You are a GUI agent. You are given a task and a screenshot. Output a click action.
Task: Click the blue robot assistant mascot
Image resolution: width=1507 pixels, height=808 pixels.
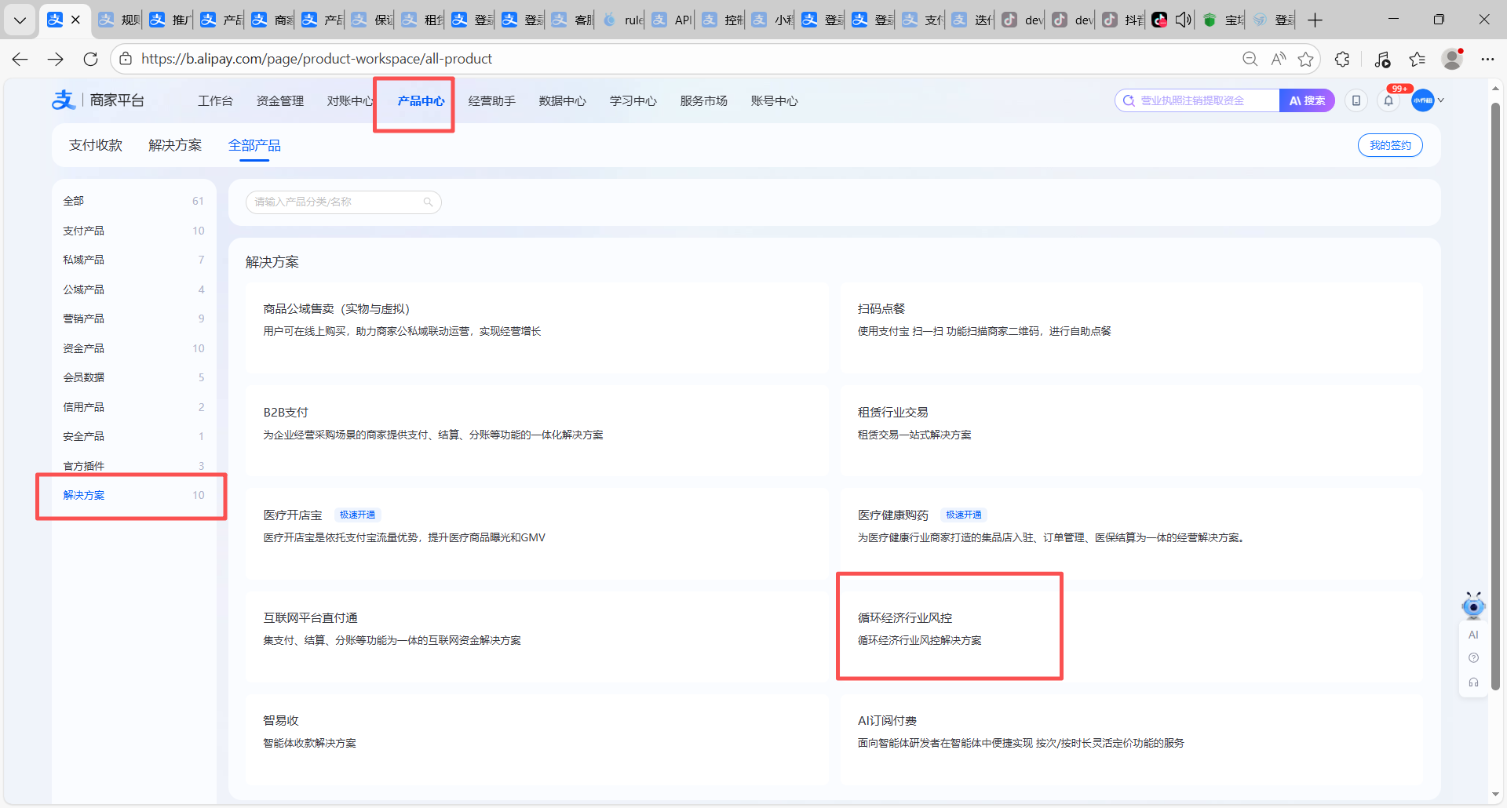click(x=1473, y=606)
